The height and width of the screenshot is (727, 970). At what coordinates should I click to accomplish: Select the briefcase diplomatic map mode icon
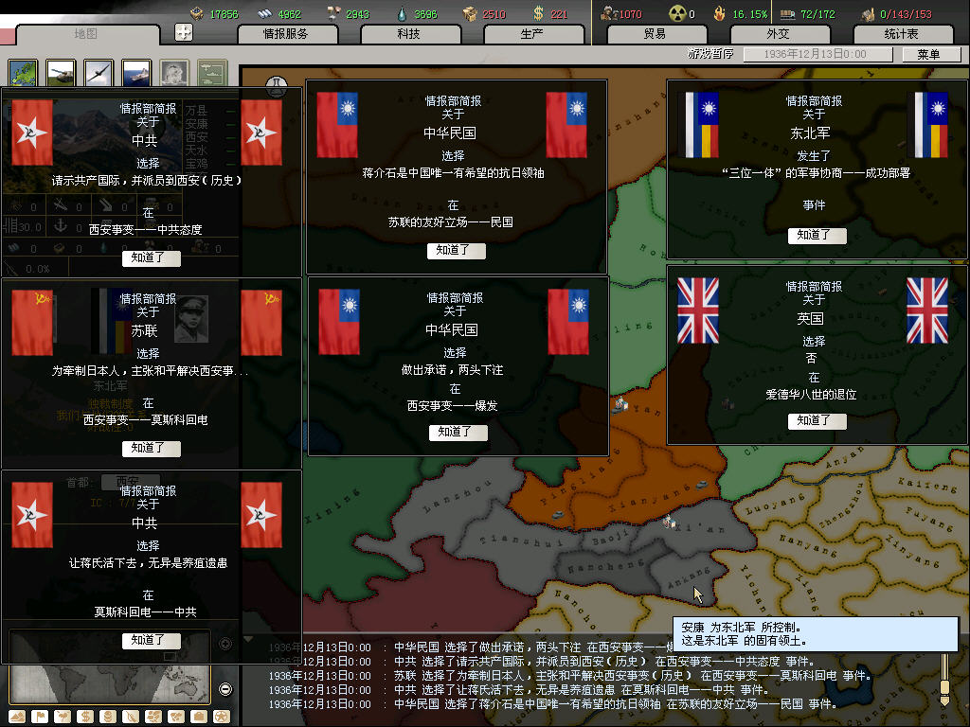point(199,717)
